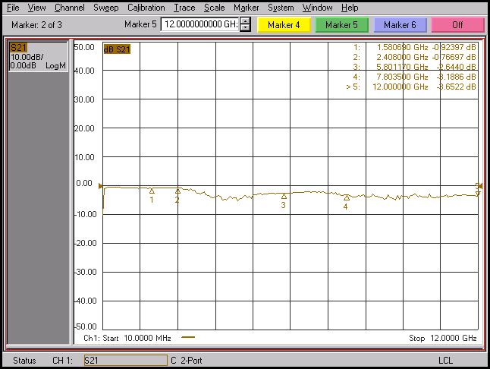Open the Calibration menu

146,8
